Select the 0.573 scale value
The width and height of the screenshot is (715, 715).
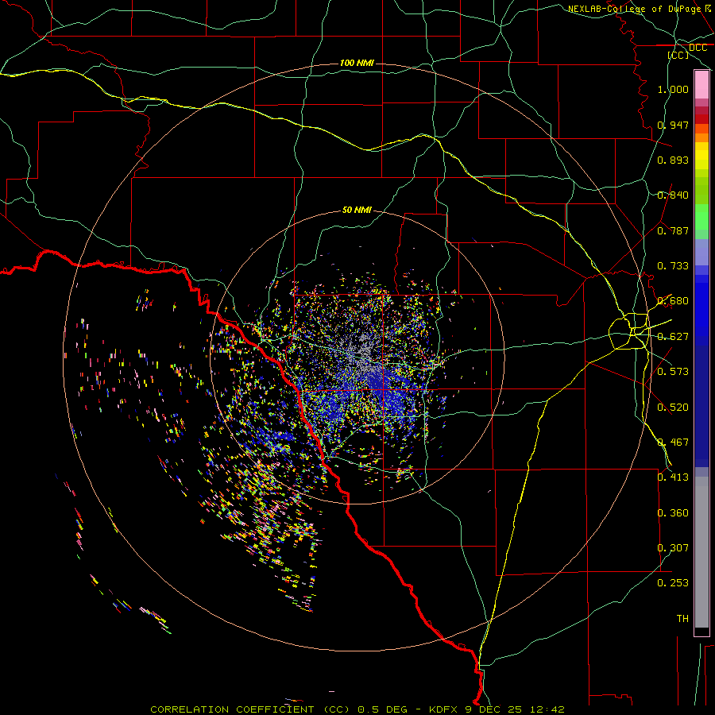point(673,372)
